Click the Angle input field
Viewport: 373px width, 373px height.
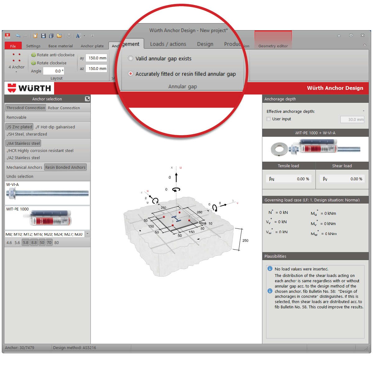pyautogui.click(x=53, y=71)
